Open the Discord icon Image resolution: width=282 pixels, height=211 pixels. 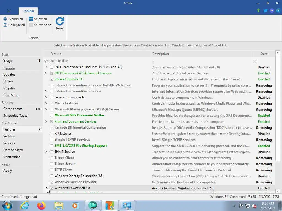tap(272, 11)
